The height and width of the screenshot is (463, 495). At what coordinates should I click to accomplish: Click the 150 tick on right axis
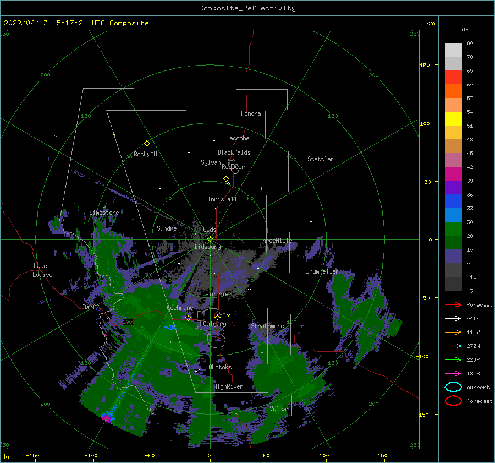(x=425, y=65)
